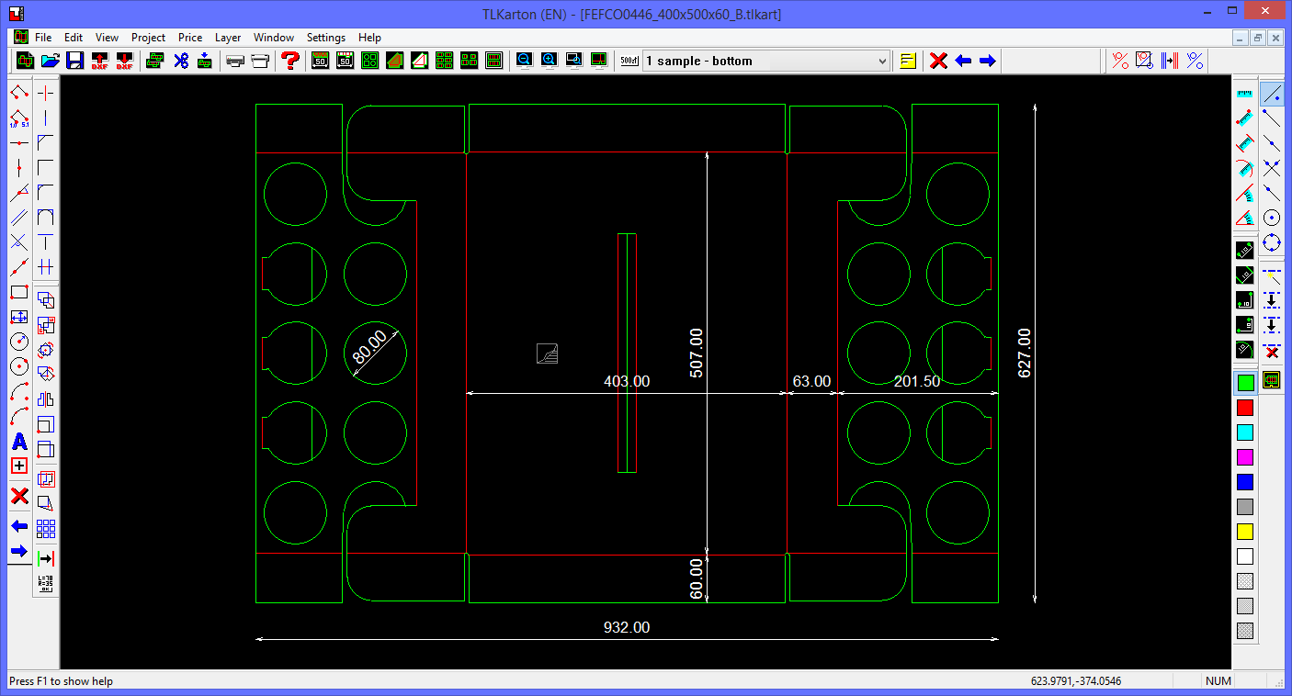Click the red X delete tool in left toolbar
This screenshot has width=1292, height=696.
tap(19, 497)
